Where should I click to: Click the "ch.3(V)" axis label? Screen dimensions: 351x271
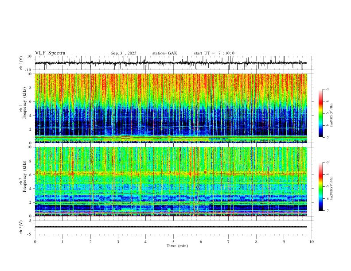(21, 227)
